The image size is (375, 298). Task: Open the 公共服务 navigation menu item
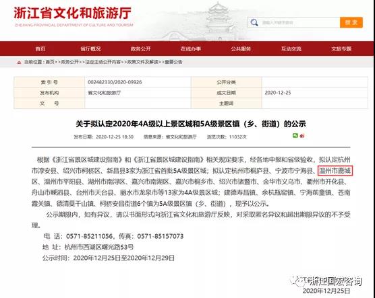[x=241, y=49]
